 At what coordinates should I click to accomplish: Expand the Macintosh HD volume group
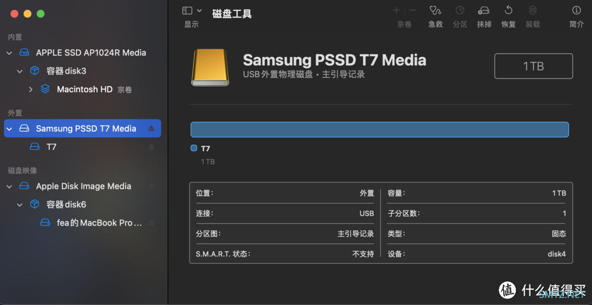[31, 89]
